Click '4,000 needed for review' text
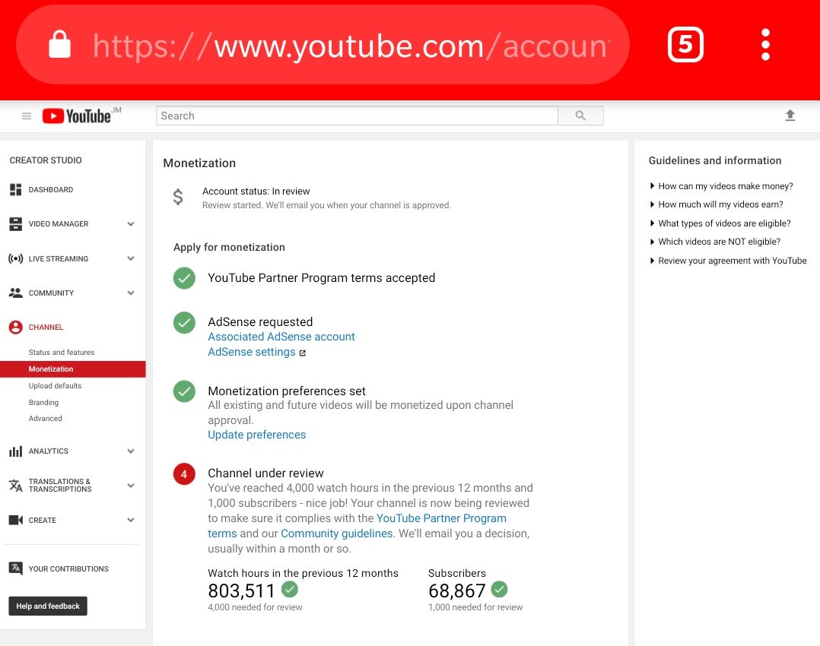This screenshot has width=820, height=646. (256, 607)
